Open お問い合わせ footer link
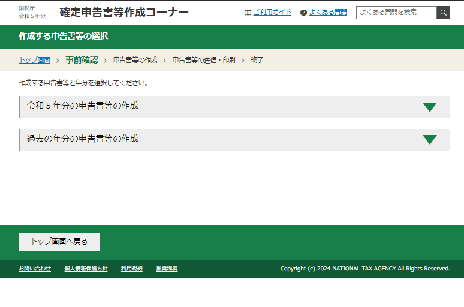Screen dimensions: 464x307 (x=35, y=269)
